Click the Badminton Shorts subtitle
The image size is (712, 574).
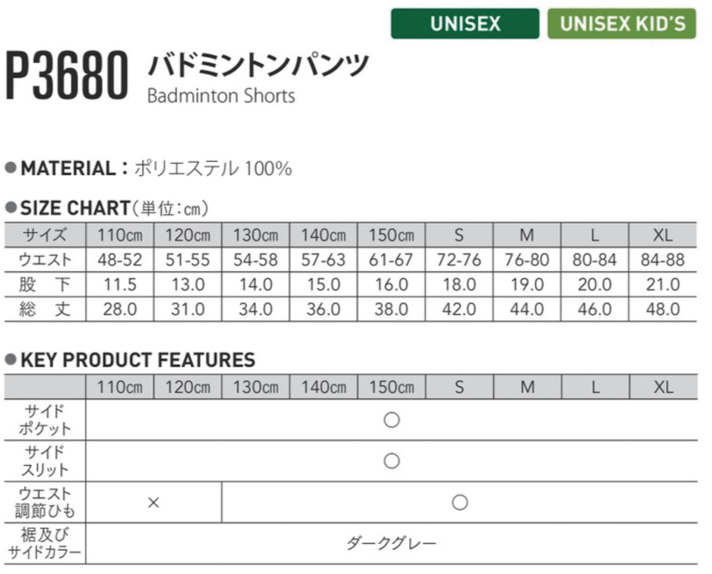pyautogui.click(x=221, y=96)
